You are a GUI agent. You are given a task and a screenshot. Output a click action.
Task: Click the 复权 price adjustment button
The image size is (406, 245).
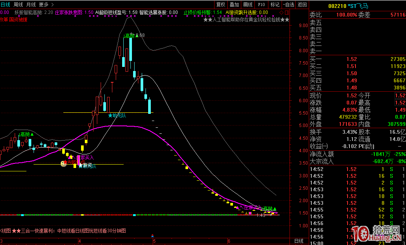[221, 5]
